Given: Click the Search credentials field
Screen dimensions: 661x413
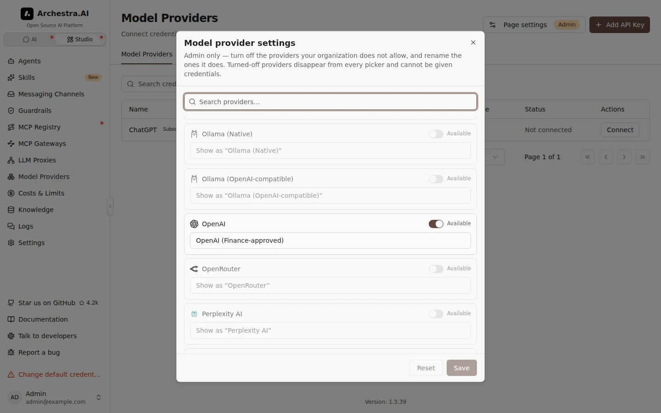Looking at the screenshot, I should pos(149,84).
